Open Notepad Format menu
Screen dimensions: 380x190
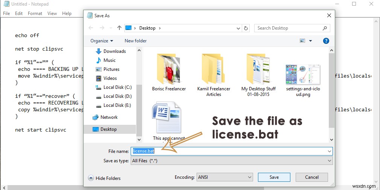pyautogui.click(x=35, y=13)
